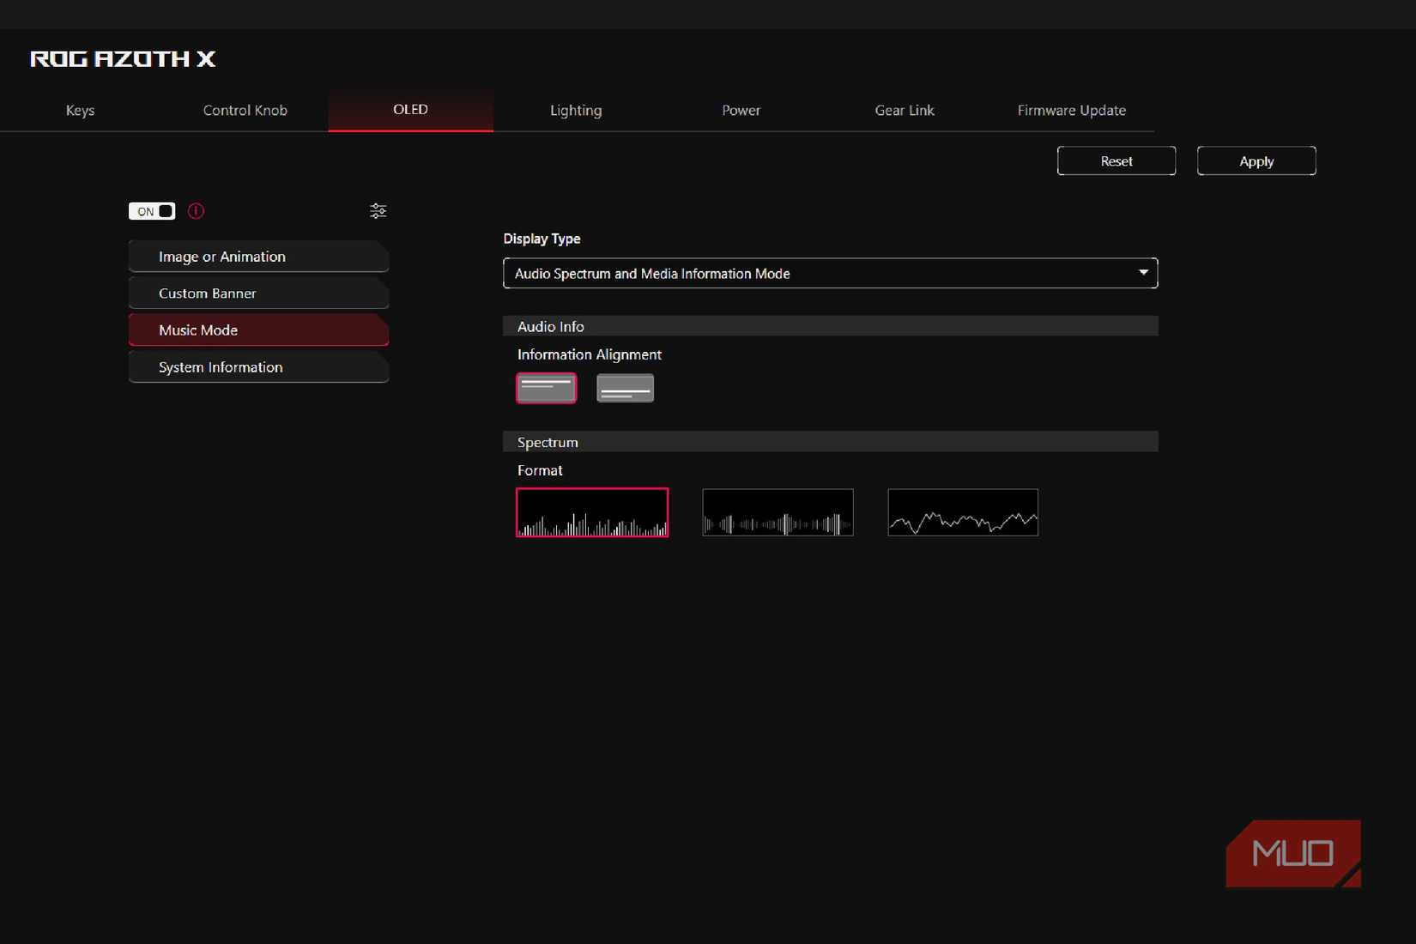Viewport: 1416px width, 944px height.
Task: Click the Apply button
Action: click(1256, 161)
